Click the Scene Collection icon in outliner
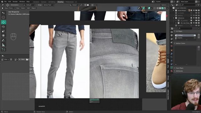 [x=174, y=8]
